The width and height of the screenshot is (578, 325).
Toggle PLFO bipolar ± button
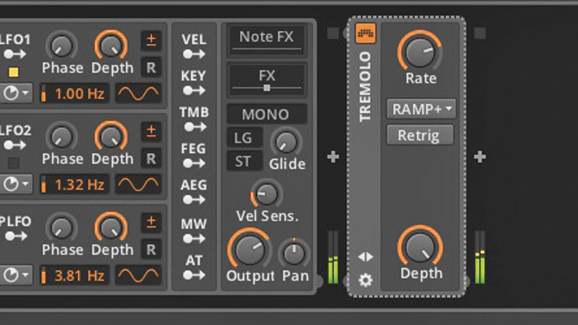coord(151,222)
